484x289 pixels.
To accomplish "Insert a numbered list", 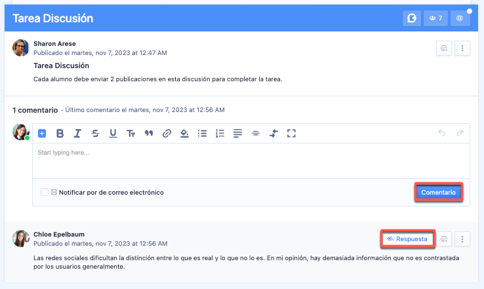I will click(220, 133).
